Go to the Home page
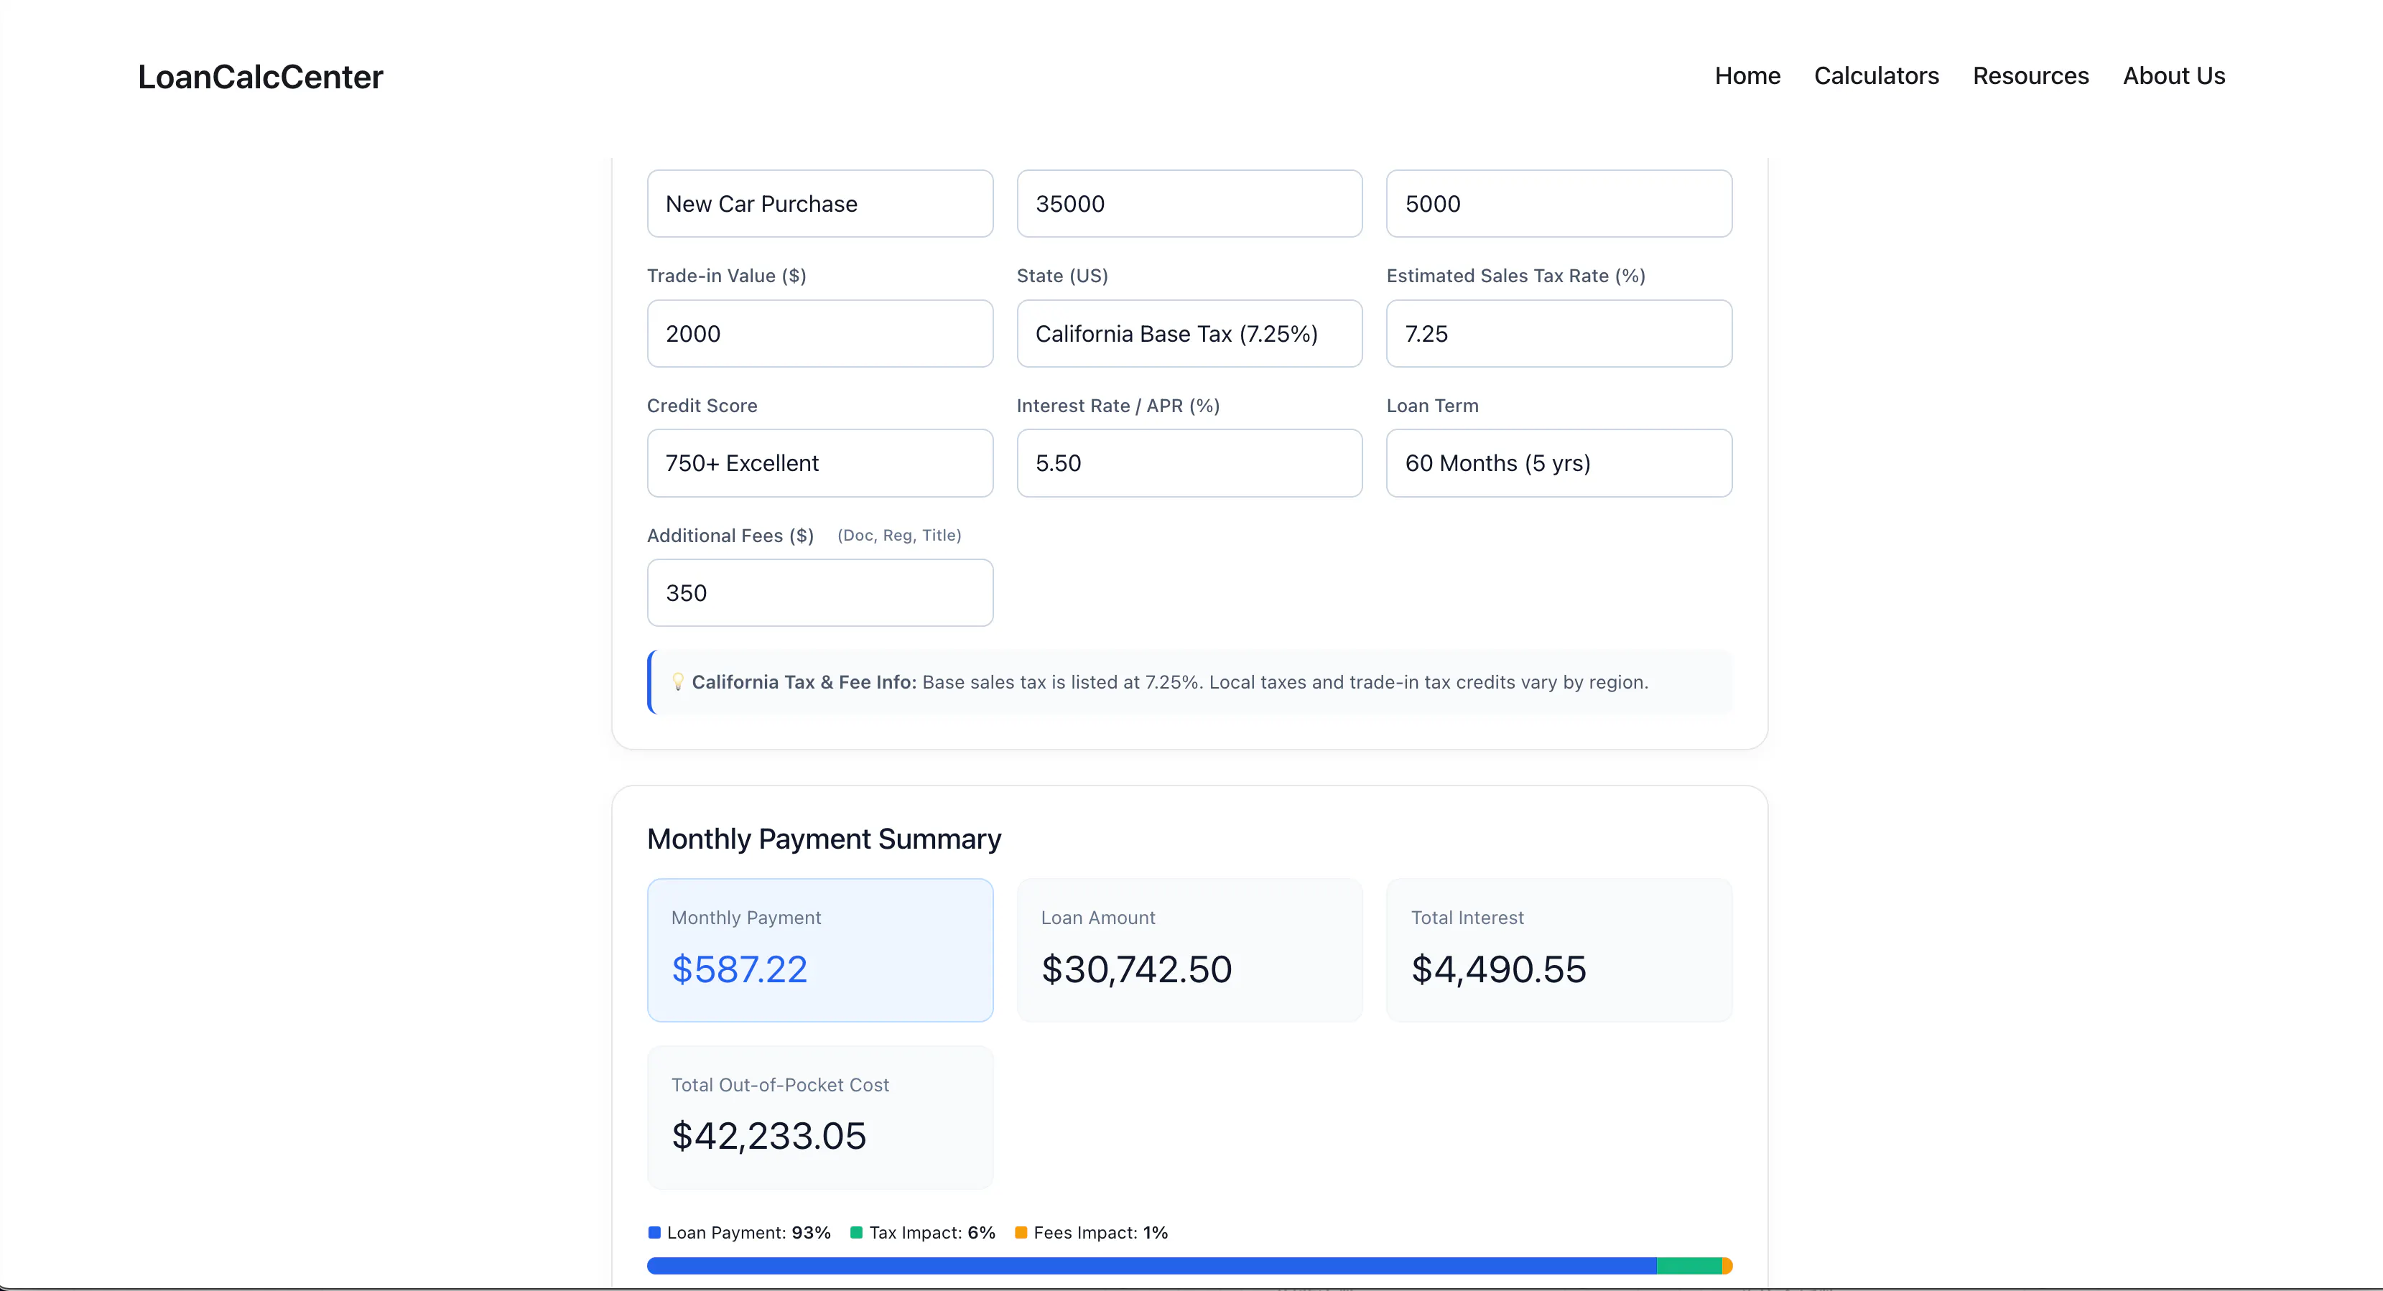This screenshot has width=2383, height=1291. (x=1747, y=76)
